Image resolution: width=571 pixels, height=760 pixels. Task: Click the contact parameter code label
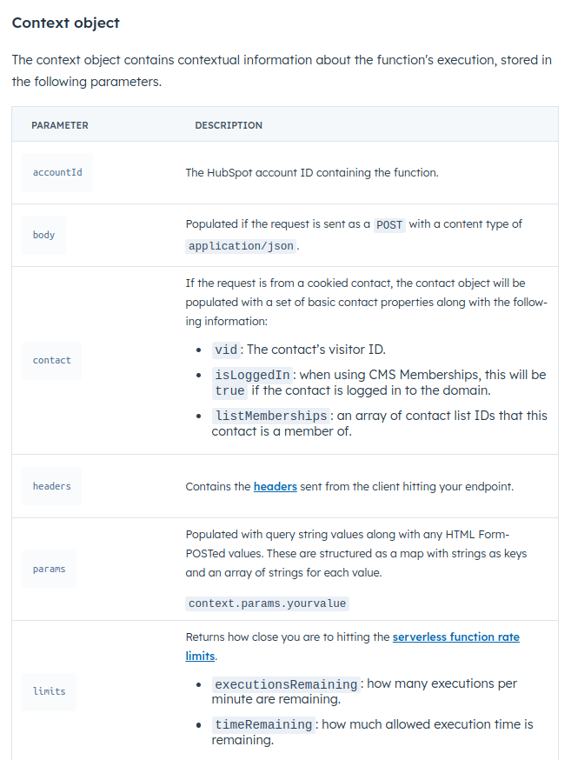(x=52, y=360)
